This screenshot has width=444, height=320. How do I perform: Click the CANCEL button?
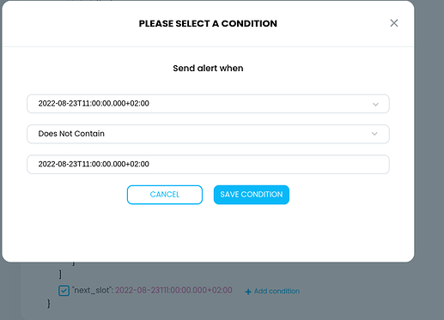(165, 195)
